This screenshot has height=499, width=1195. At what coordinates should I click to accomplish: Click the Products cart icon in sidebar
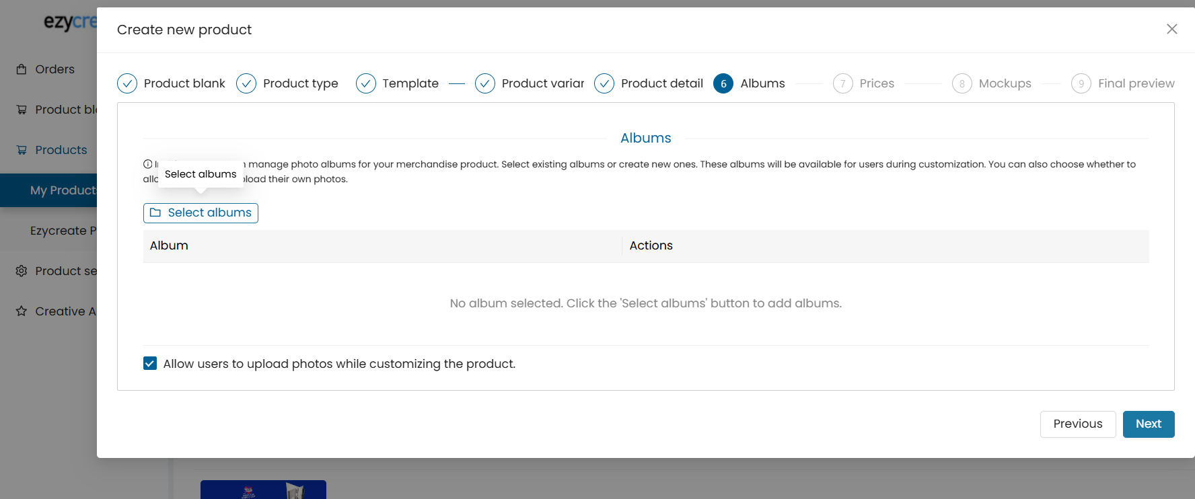pyautogui.click(x=22, y=150)
